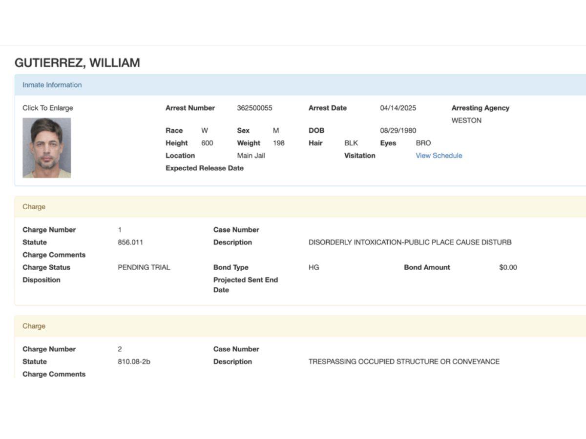Screen dimensions: 586x439
Task: Select the GUTIERREZ, WILLIAM page heading
Action: click(77, 63)
